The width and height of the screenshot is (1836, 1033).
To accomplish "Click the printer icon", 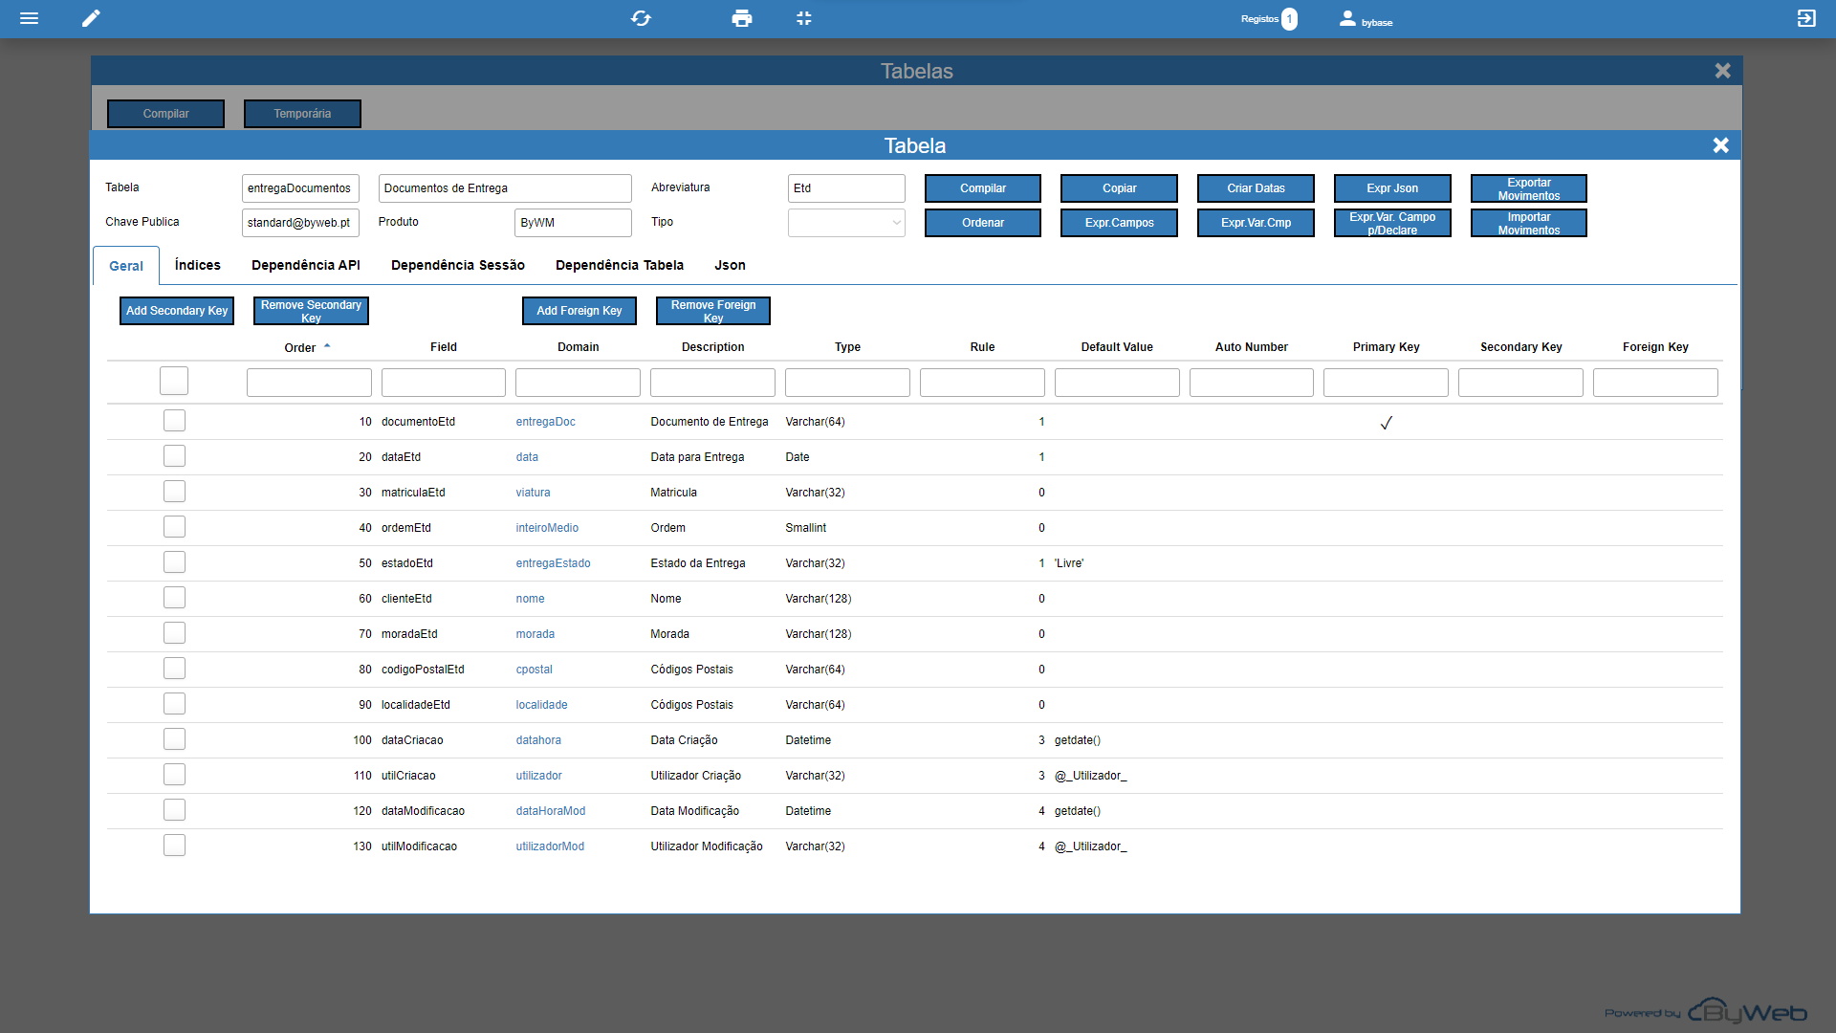I will click(x=741, y=18).
